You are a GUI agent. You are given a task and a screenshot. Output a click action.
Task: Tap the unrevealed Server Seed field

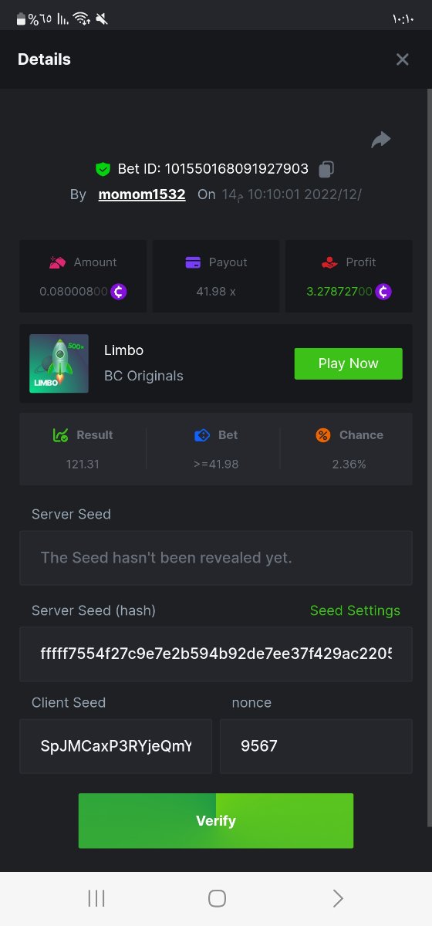tap(216, 557)
